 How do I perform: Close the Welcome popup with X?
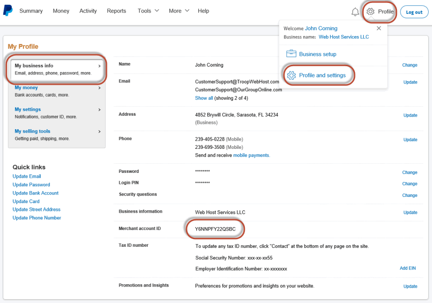coord(379,28)
